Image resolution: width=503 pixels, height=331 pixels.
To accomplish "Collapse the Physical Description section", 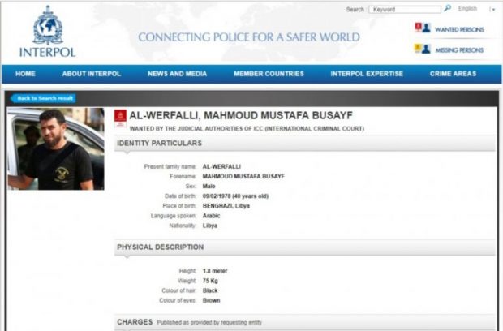I will [304, 247].
